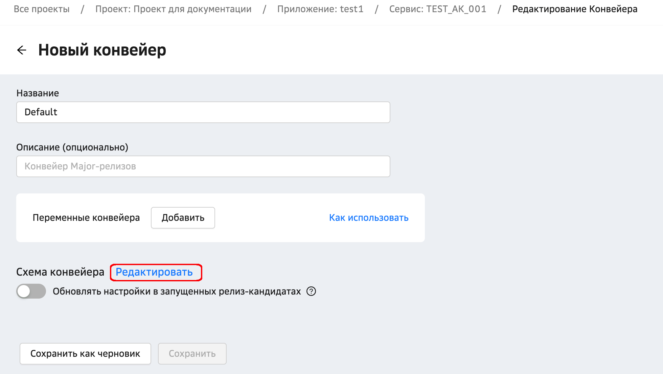Click the back arrow next to Новый конвейер
Screen dimensions: 663x374
pos(22,50)
